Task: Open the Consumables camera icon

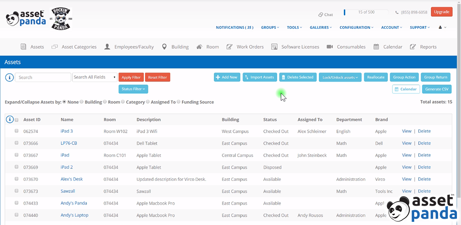Action: coord(330,47)
